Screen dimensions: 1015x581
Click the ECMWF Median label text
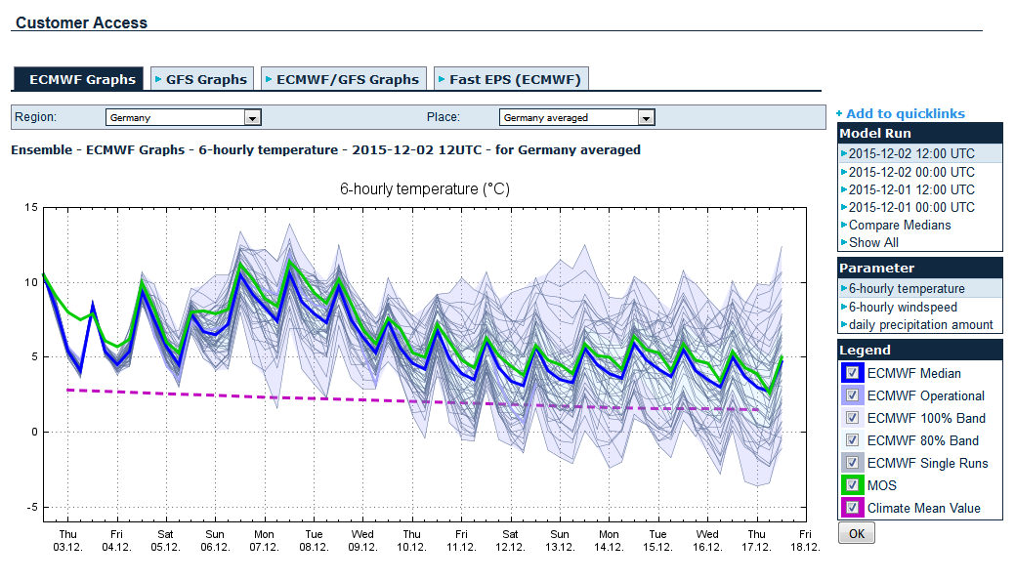(x=914, y=373)
